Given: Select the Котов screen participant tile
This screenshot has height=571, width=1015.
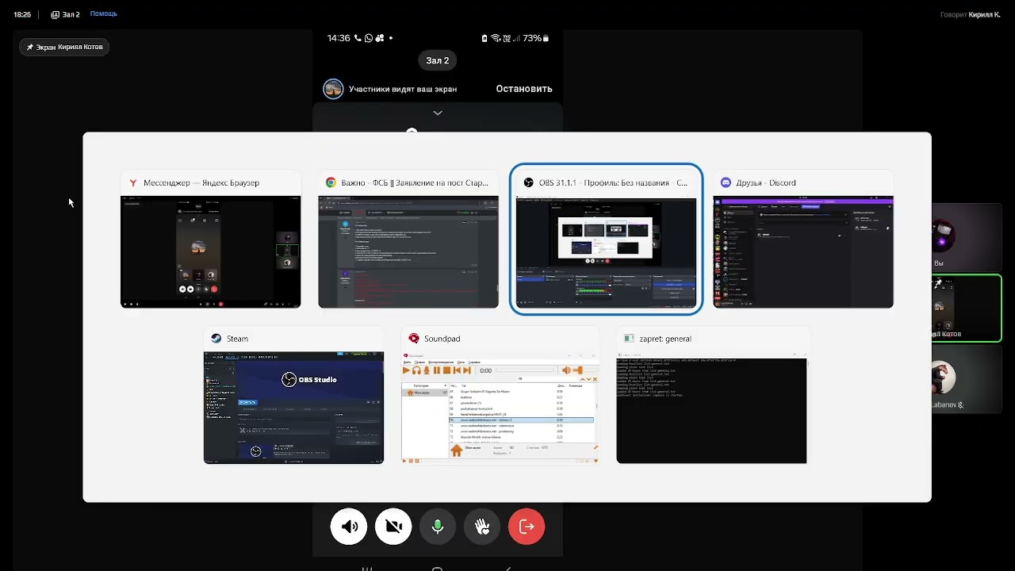Looking at the screenshot, I should pos(967,308).
